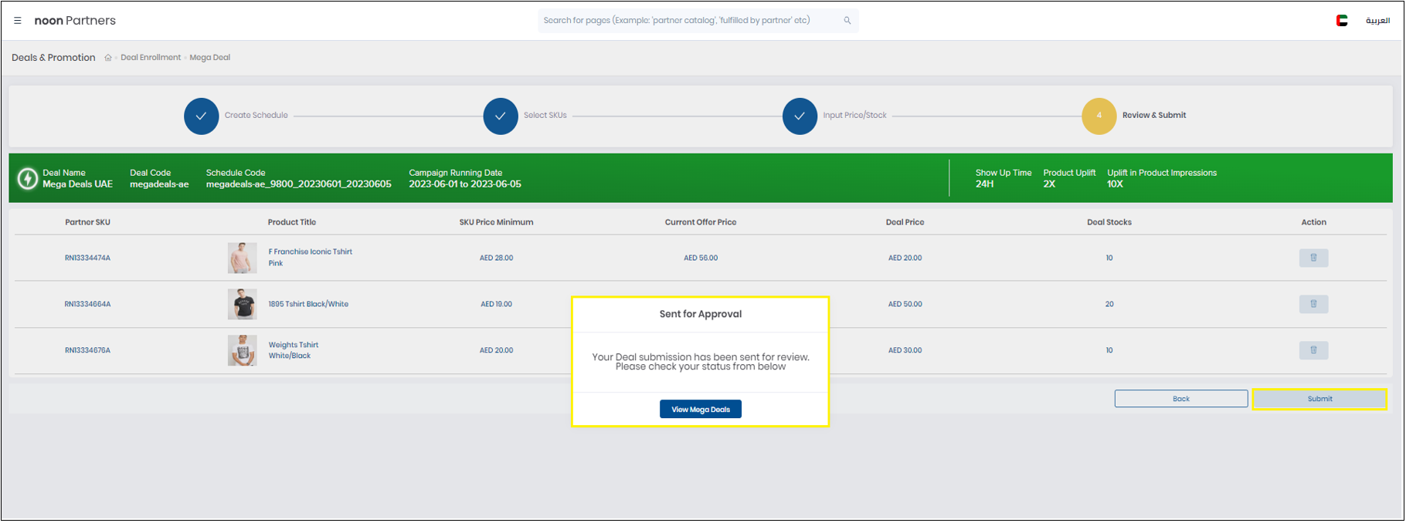The image size is (1406, 523).
Task: Go to the Select SKUs step
Action: (501, 116)
